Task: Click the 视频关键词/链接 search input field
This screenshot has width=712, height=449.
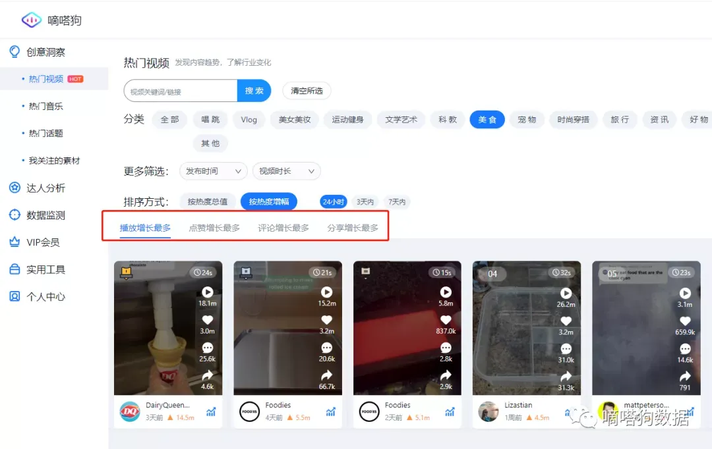Action: pos(181,91)
